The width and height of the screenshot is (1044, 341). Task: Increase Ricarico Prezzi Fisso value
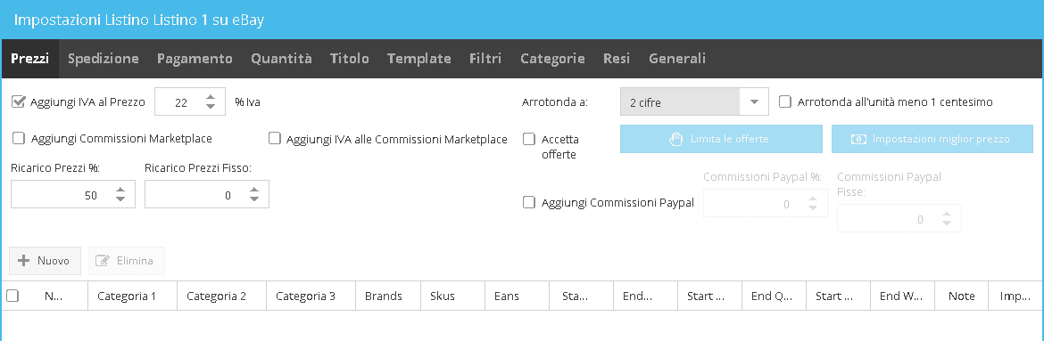point(253,191)
